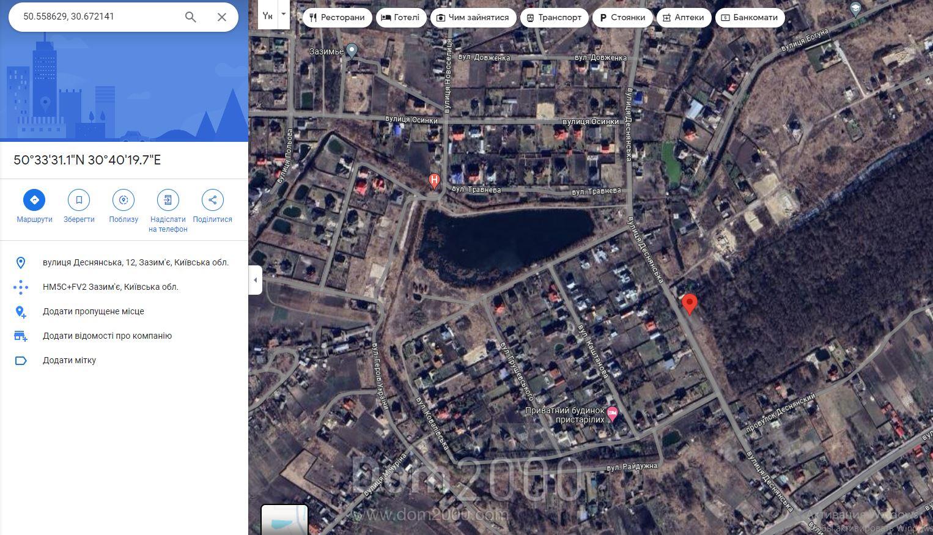Image resolution: width=933 pixels, height=535 pixels.
Task: Open Маршрути directions button
Action: click(x=34, y=200)
